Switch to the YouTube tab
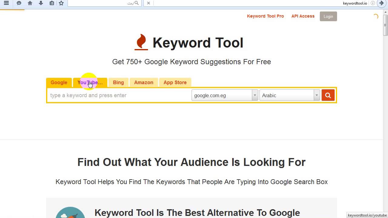 pos(90,82)
